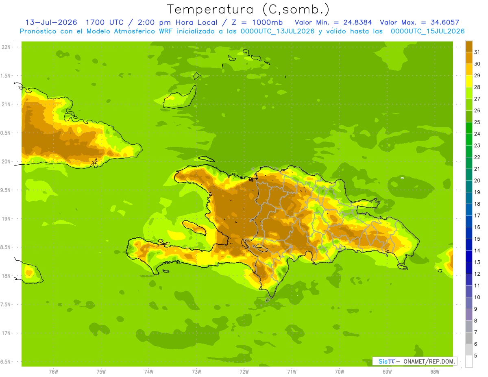Click the color scale label '31'
This screenshot has height=377, width=488.
click(x=477, y=52)
